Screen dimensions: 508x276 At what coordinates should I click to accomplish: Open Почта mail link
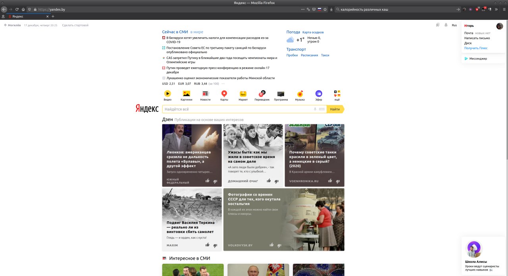click(x=469, y=33)
